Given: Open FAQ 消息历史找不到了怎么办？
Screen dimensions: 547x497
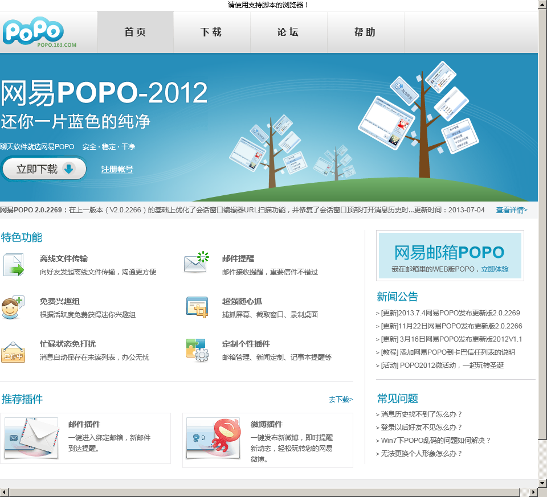Looking at the screenshot, I should click(422, 414).
